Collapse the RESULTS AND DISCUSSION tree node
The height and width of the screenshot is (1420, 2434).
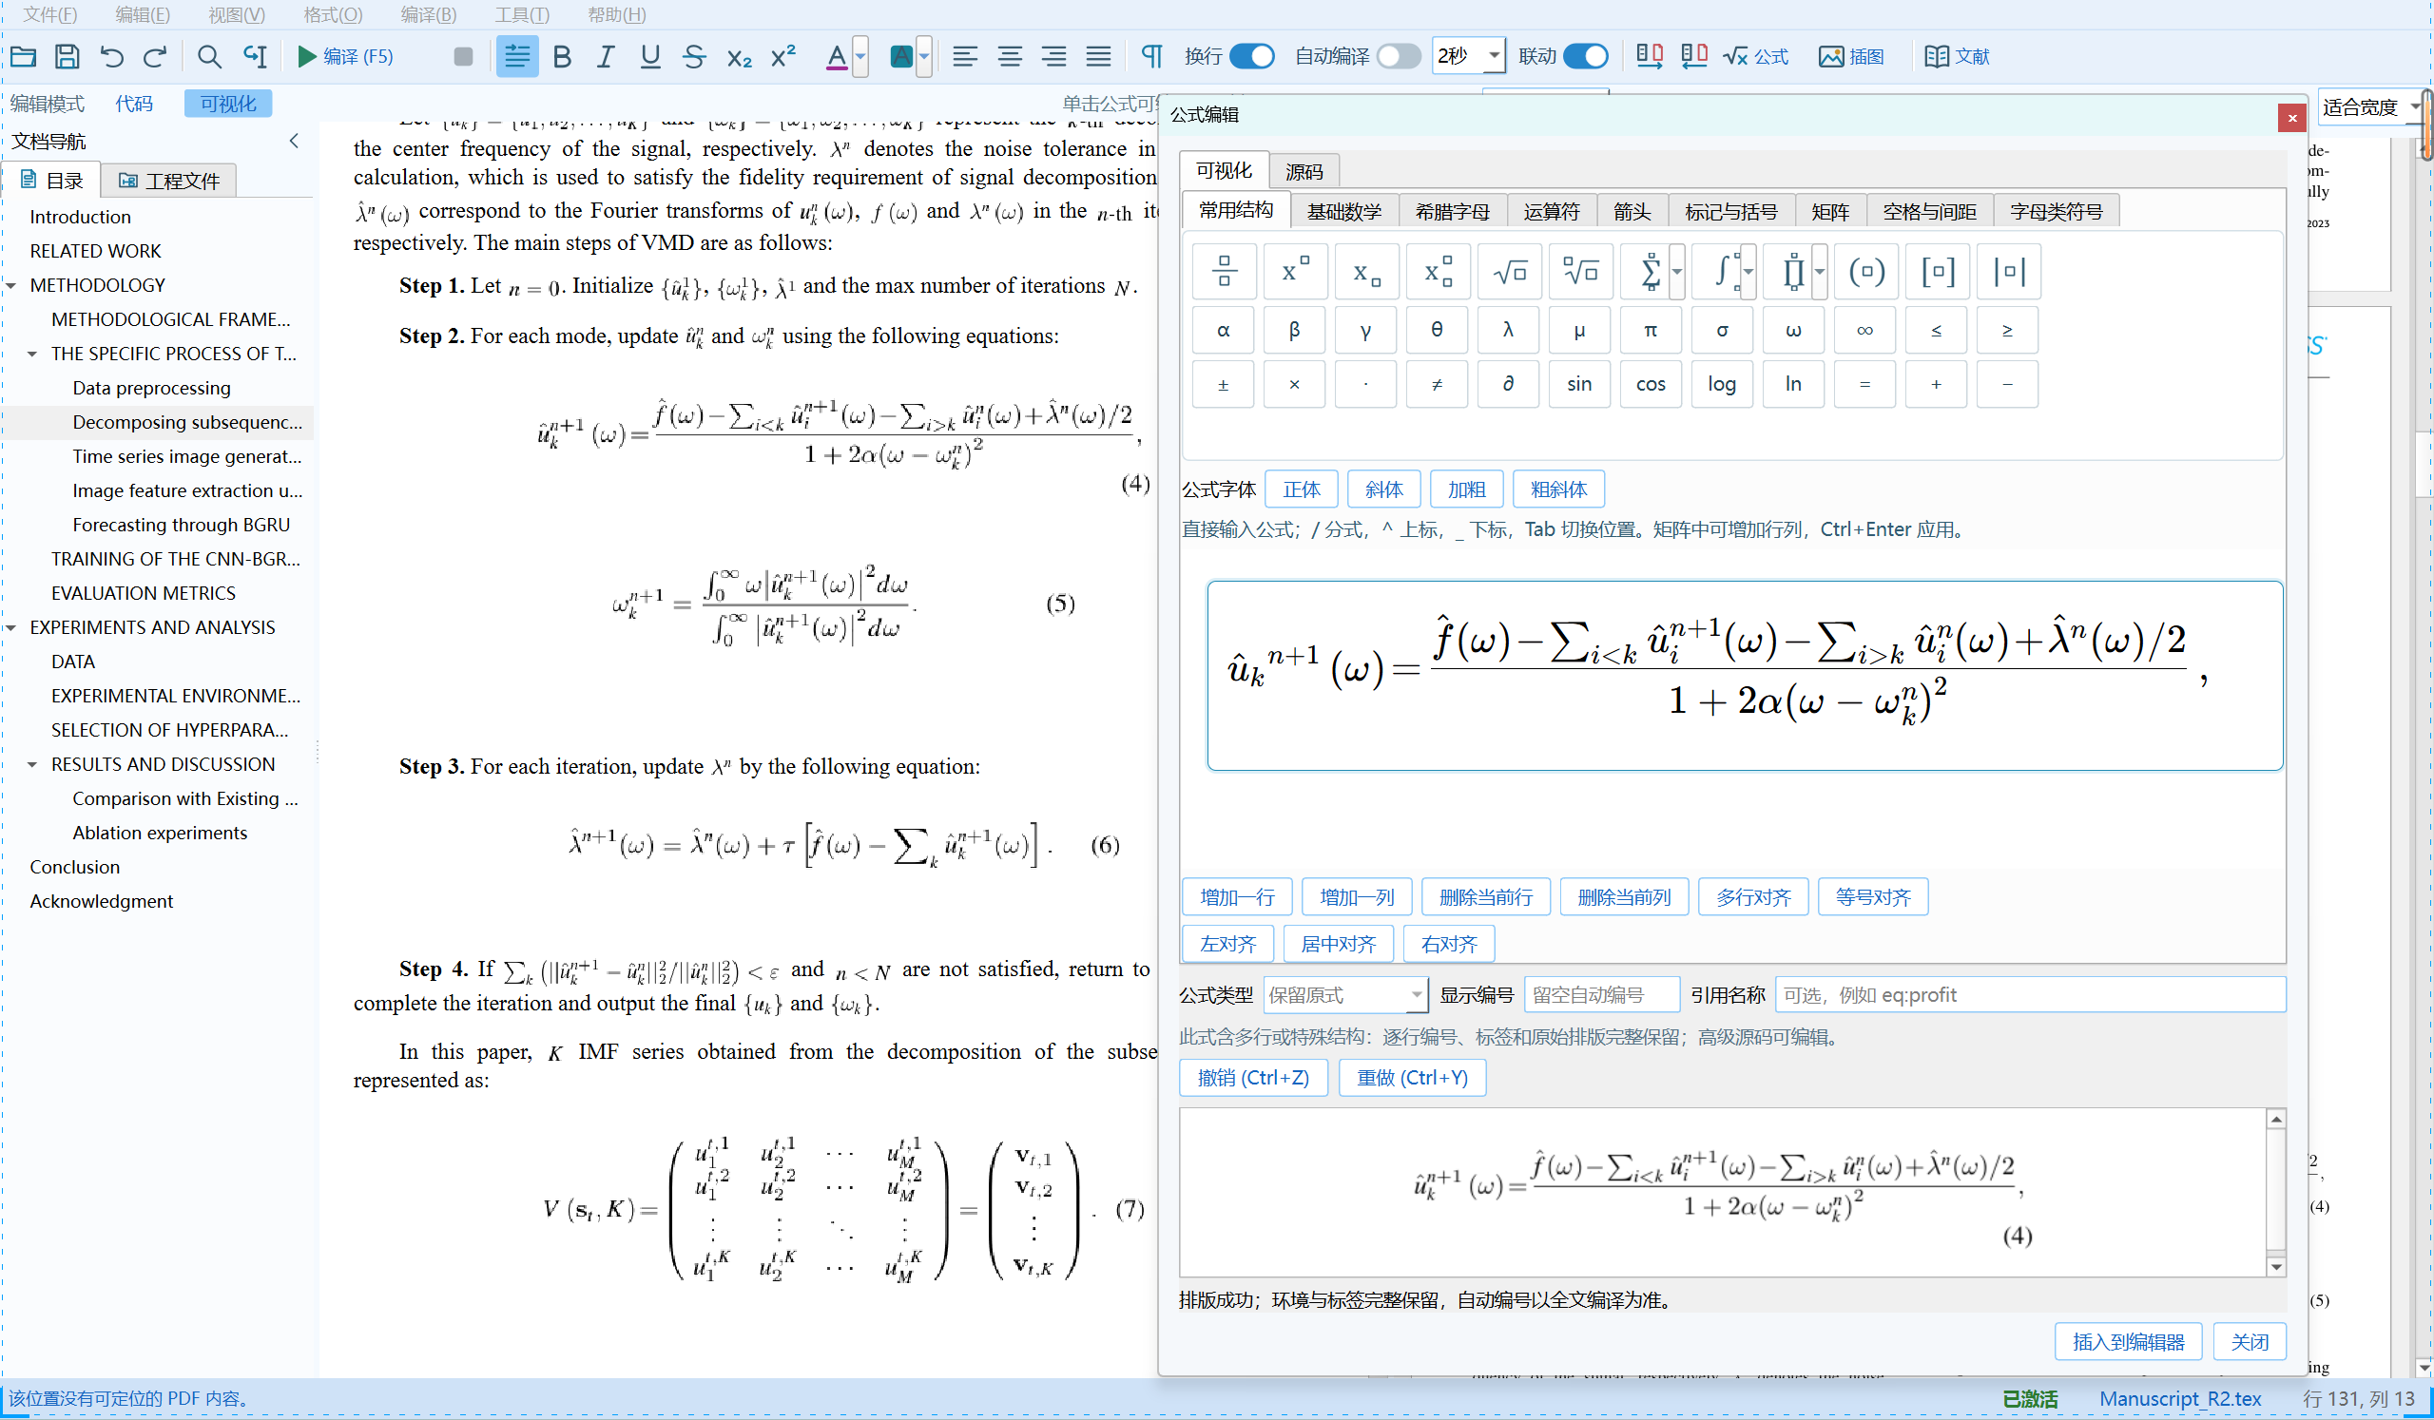pyautogui.click(x=32, y=764)
